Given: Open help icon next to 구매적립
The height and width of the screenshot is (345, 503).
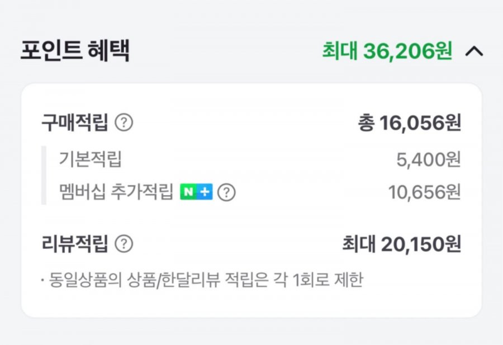Looking at the screenshot, I should pyautogui.click(x=124, y=122).
